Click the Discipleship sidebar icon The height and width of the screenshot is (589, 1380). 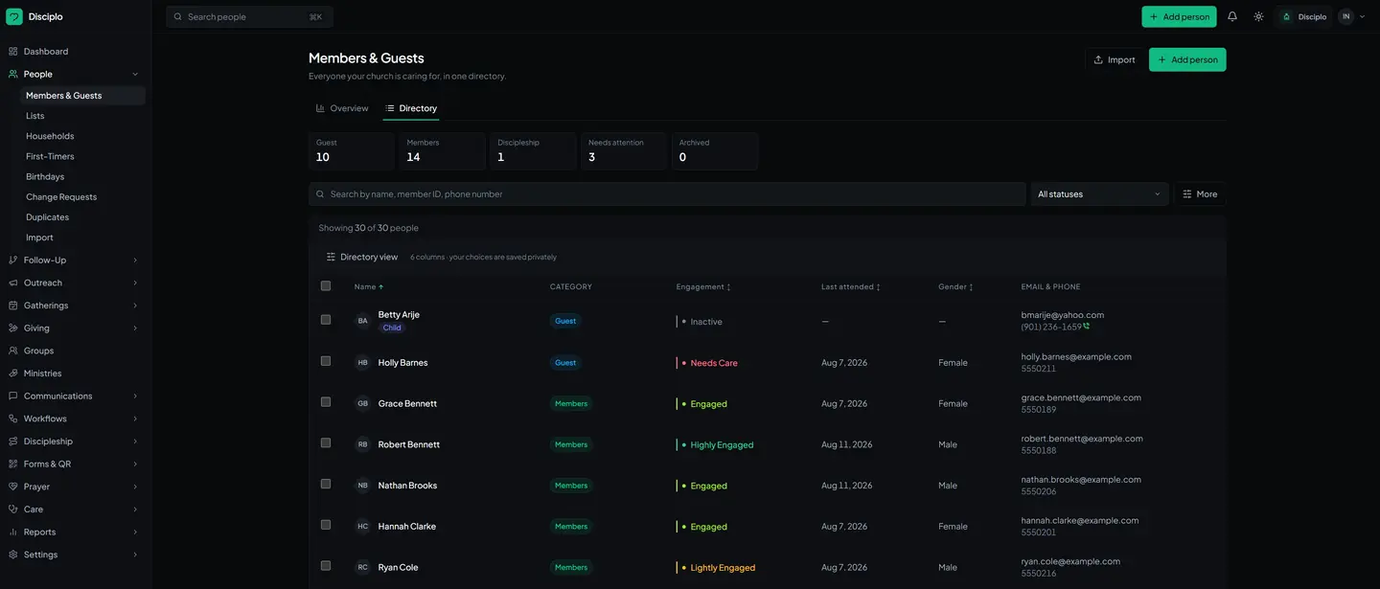click(x=12, y=442)
